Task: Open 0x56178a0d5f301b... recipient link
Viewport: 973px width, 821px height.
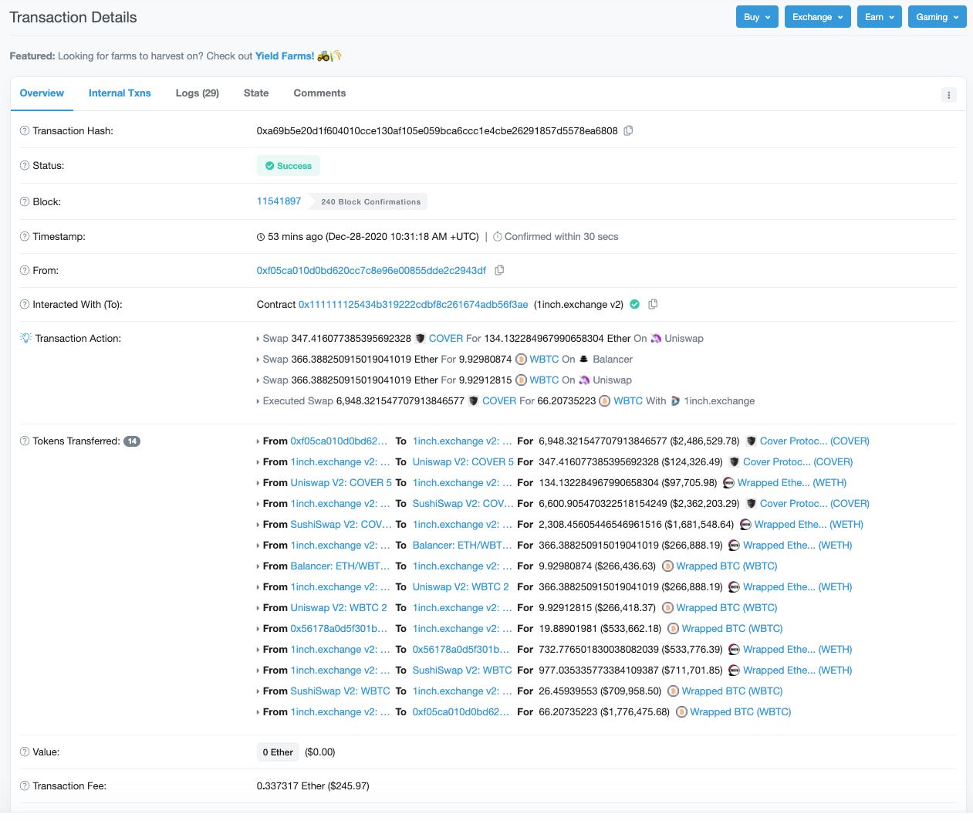Action: [x=461, y=650]
